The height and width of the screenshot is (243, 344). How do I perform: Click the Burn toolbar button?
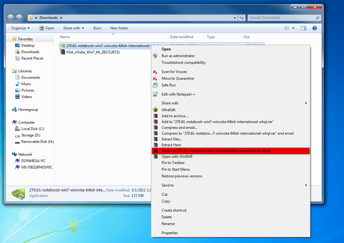pyautogui.click(x=97, y=28)
